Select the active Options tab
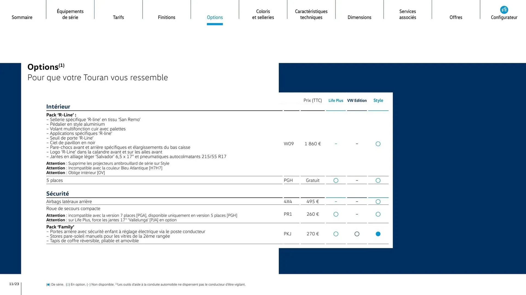This screenshot has width=526, height=295. [215, 17]
